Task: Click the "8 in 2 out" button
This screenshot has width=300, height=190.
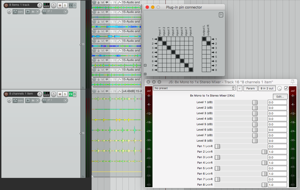Action: [266, 88]
